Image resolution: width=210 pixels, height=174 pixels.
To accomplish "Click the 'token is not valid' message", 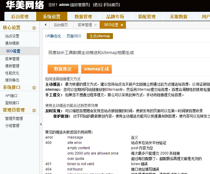I will click(x=81, y=164).
